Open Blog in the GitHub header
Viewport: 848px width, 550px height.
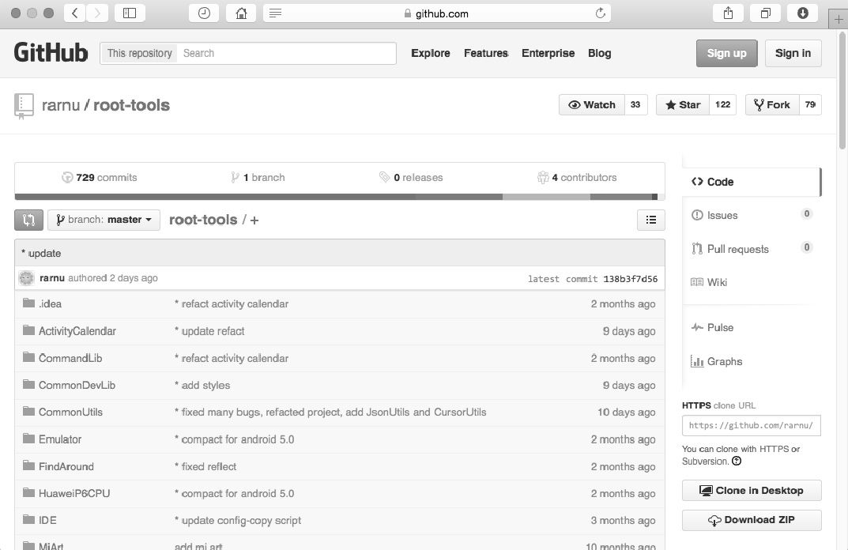[x=599, y=53]
